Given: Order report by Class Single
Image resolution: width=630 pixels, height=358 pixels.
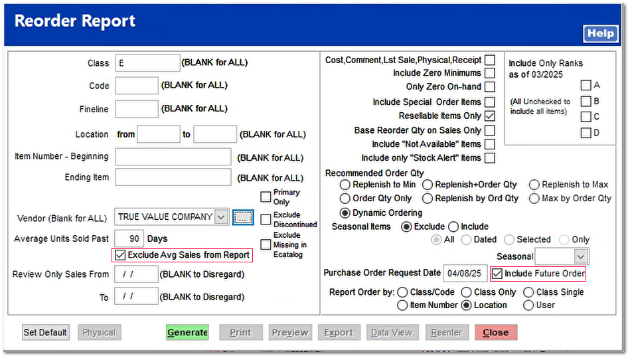Looking at the screenshot, I should [528, 292].
